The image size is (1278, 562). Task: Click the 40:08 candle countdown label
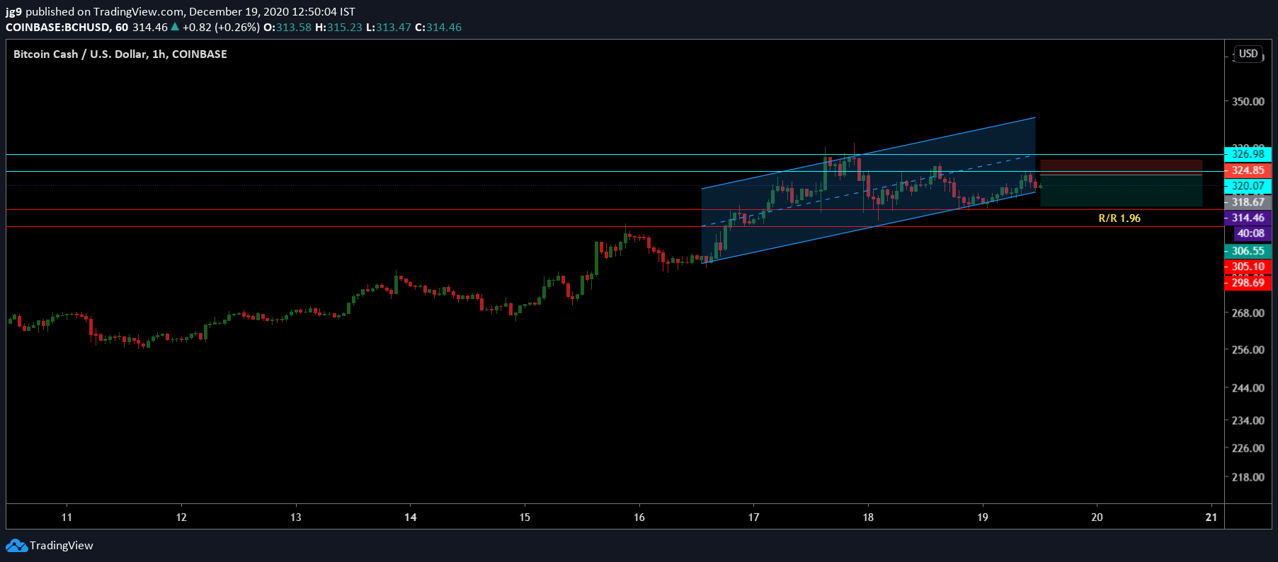(1250, 233)
